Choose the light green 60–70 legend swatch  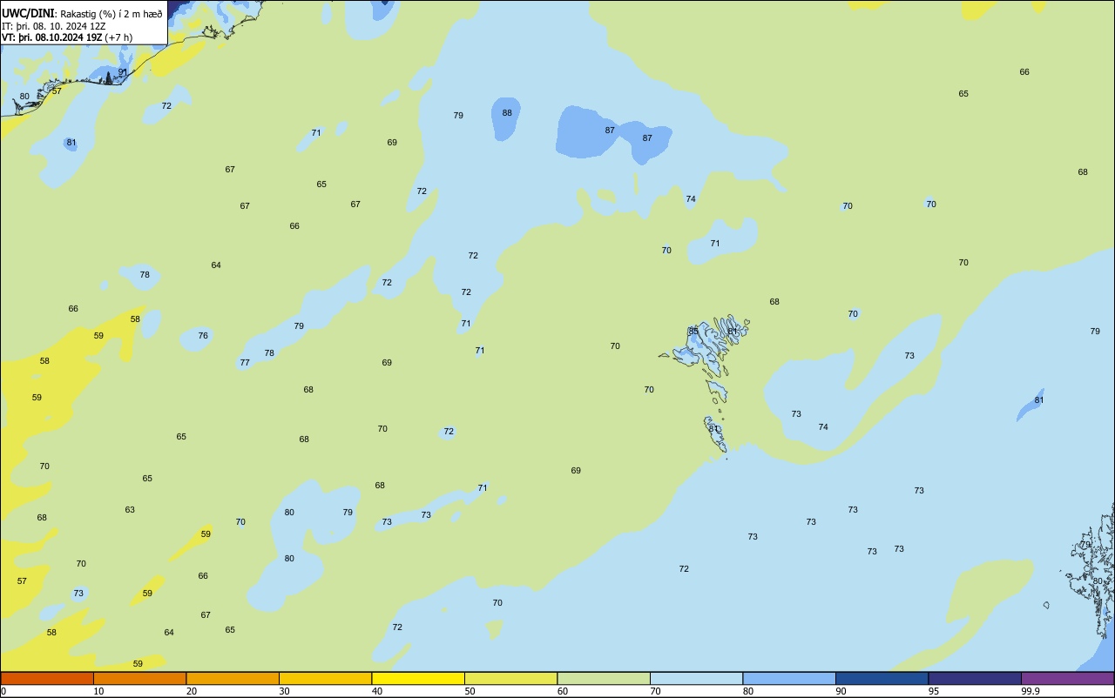point(604,679)
